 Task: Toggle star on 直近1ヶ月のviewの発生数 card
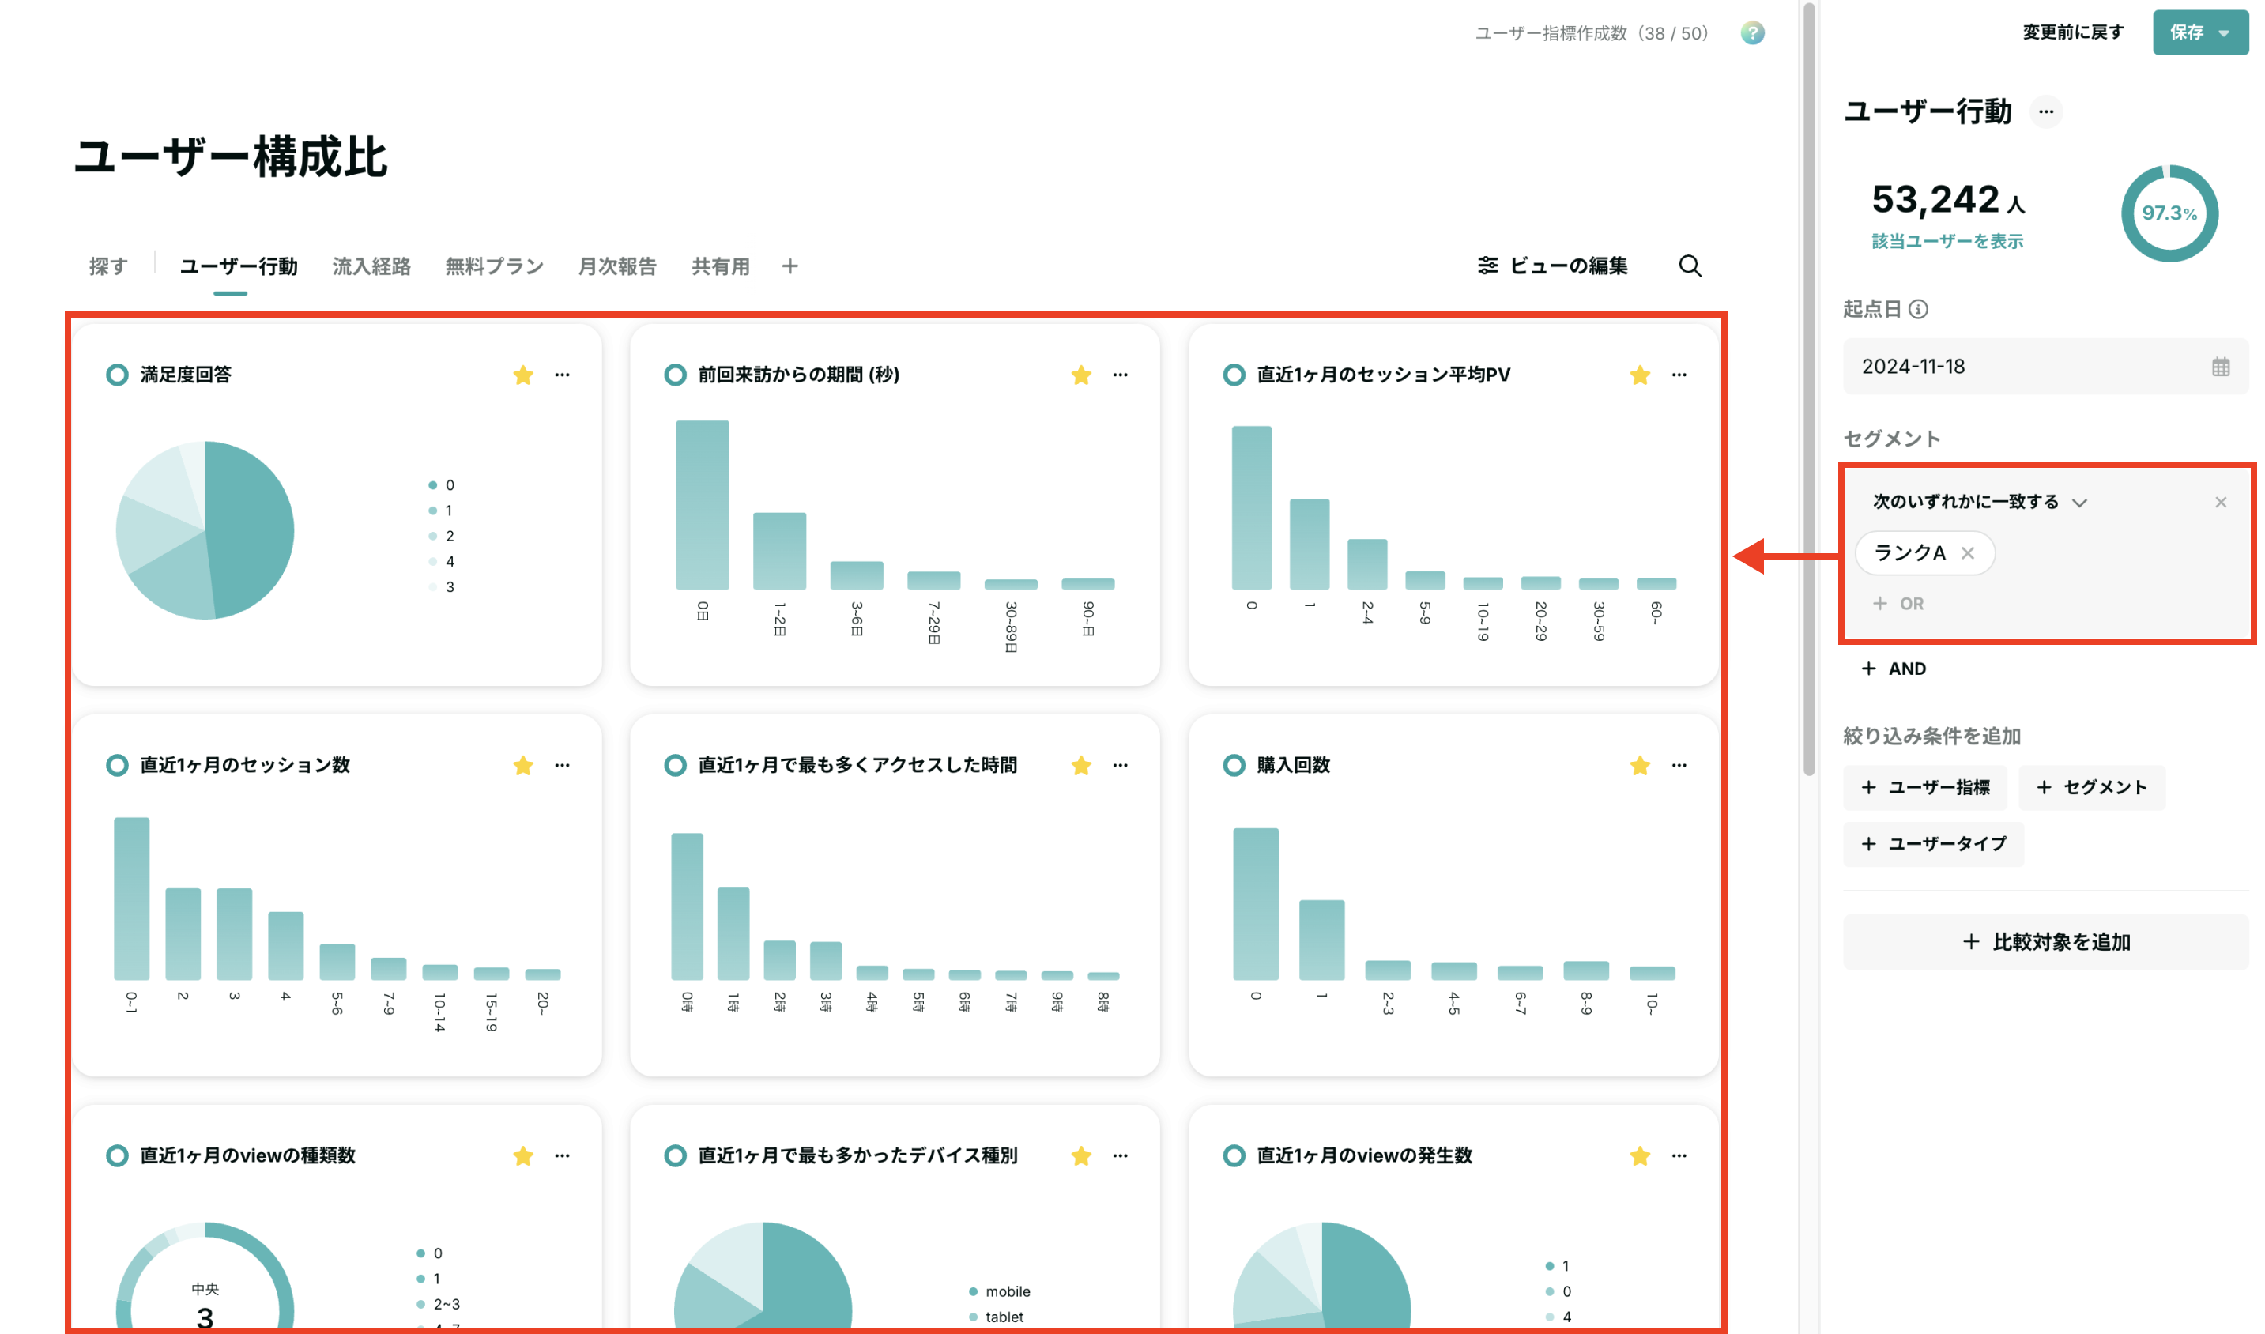point(1639,1155)
